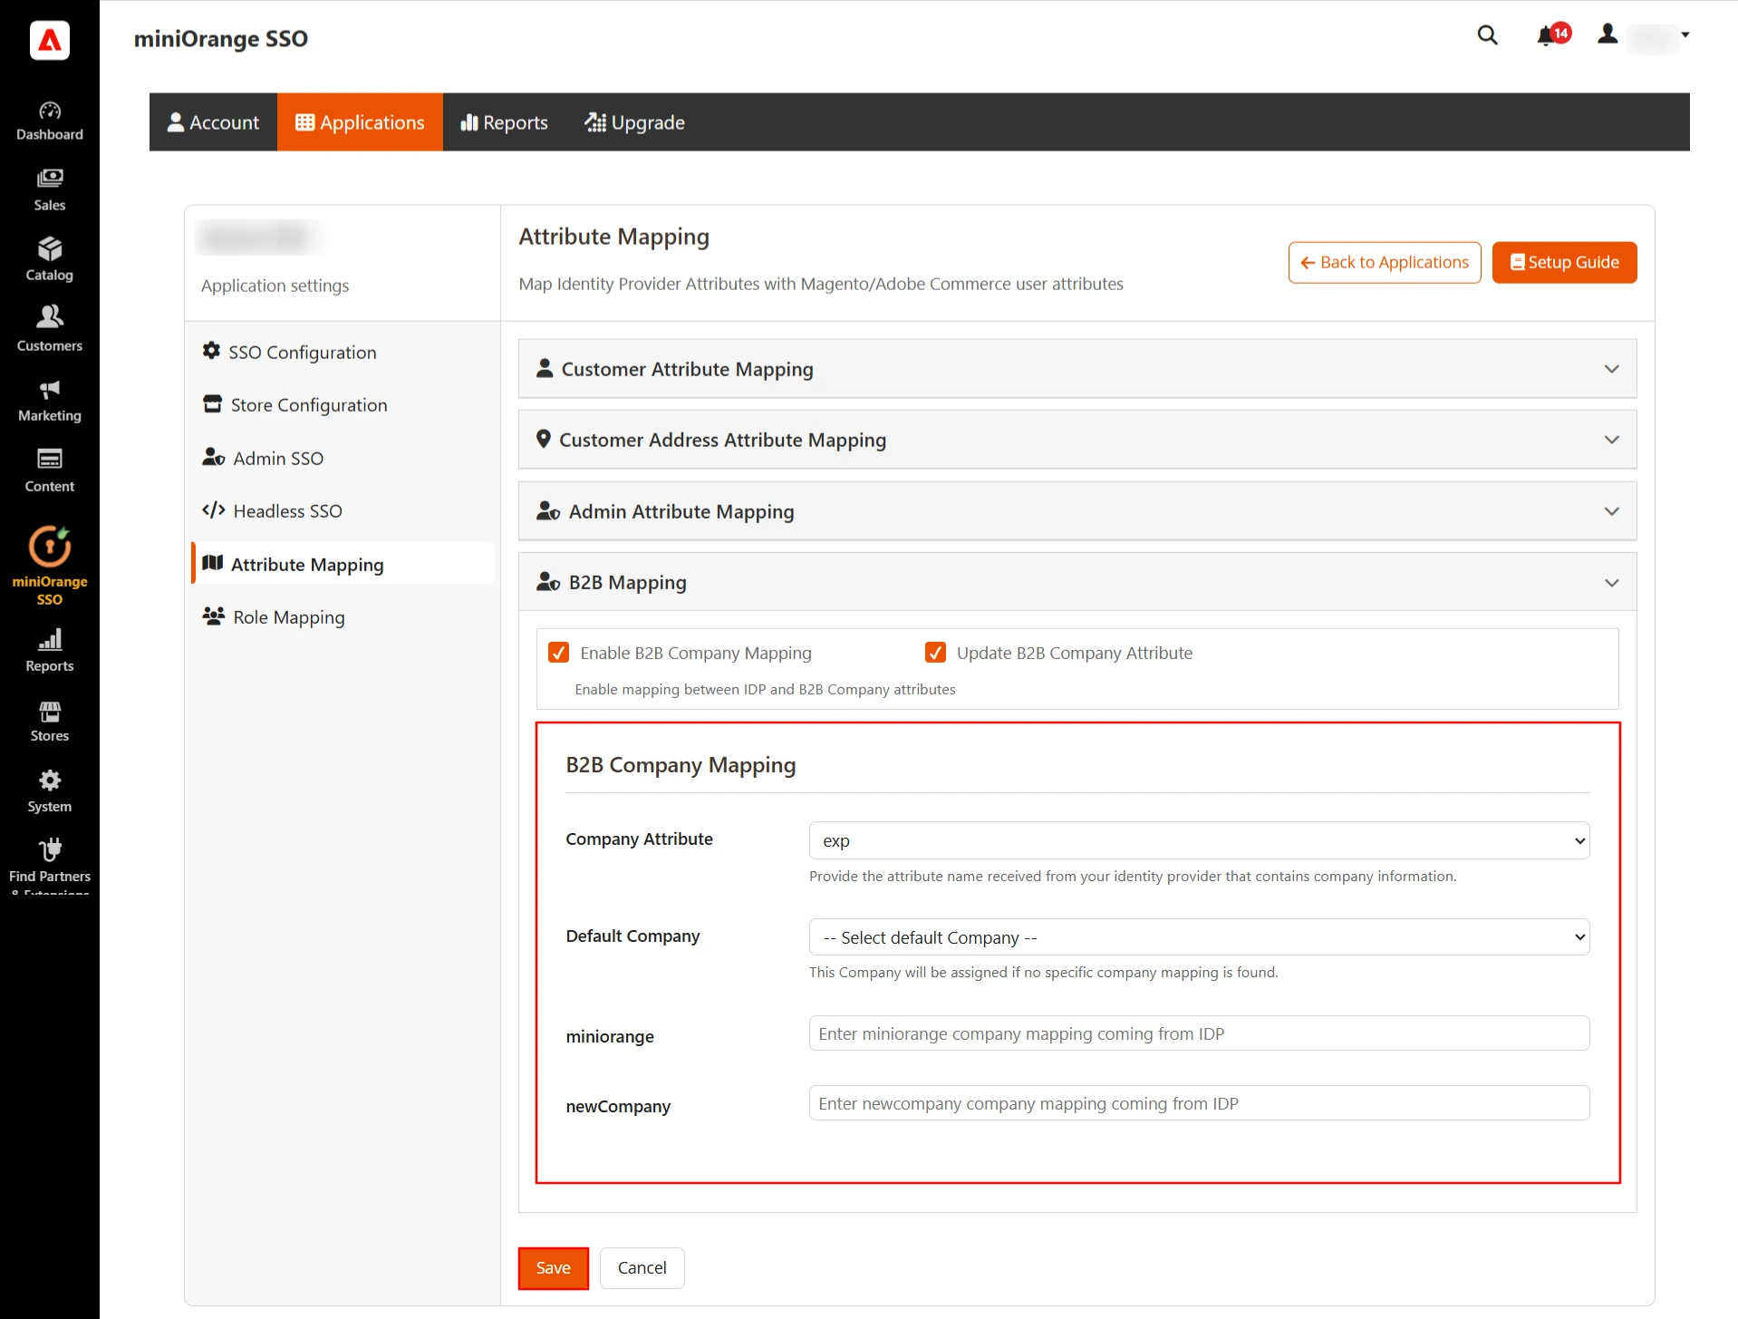Open the Reports sidebar chart icon
This screenshot has width=1738, height=1319.
click(50, 640)
